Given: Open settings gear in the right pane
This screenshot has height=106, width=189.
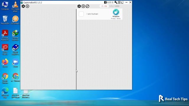Looking at the screenshot, I should click(79, 6).
